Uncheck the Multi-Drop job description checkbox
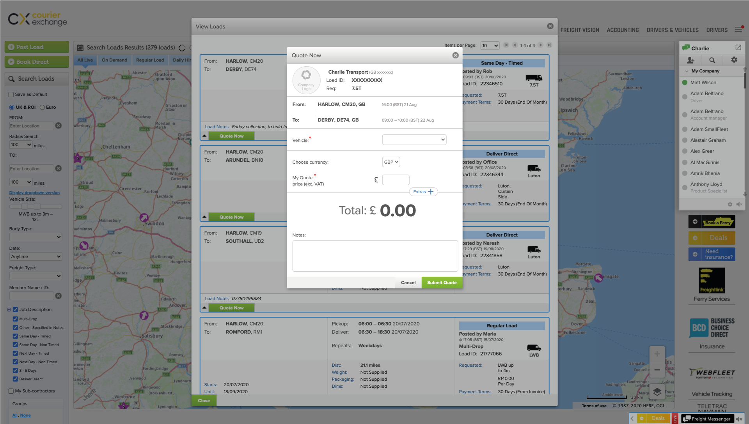The width and height of the screenshot is (749, 424). (x=15, y=319)
